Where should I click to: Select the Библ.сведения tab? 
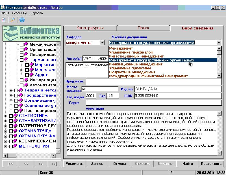pyautogui.click(x=197, y=28)
